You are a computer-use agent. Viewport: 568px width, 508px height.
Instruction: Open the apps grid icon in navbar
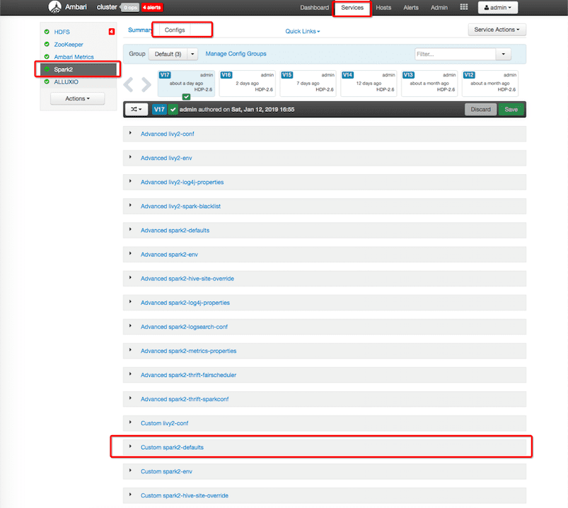[464, 7]
